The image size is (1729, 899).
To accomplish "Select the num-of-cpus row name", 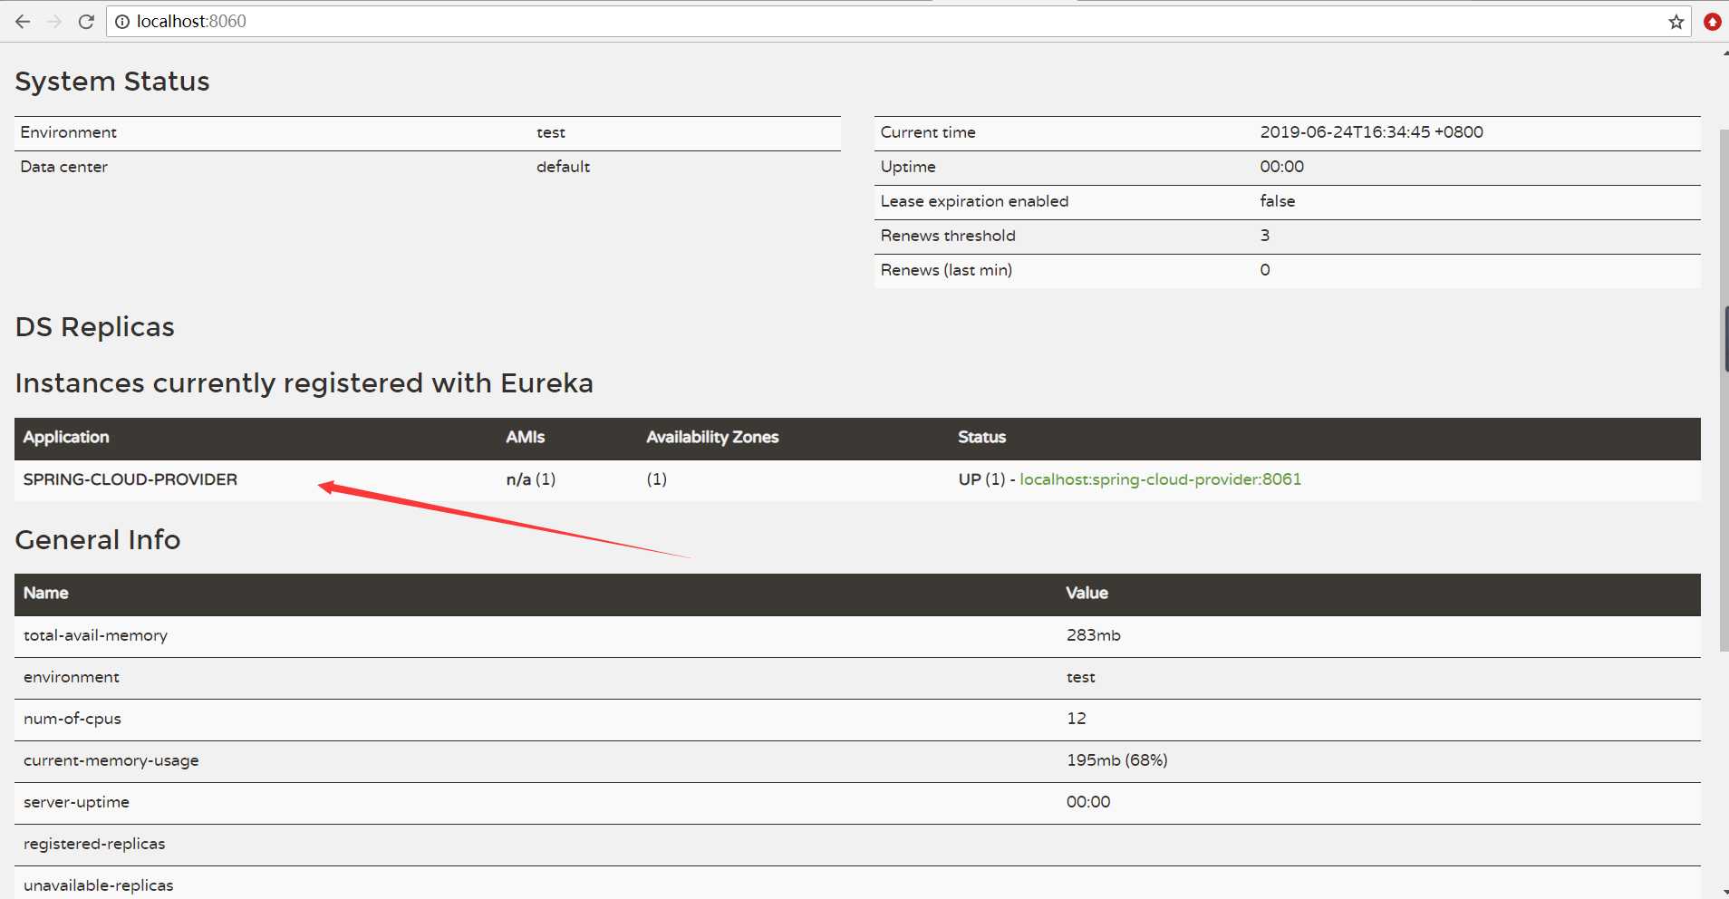I will pyautogui.click(x=72, y=719).
